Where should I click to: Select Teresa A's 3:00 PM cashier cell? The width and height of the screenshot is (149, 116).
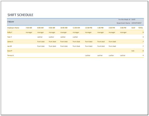pyautogui.click(x=123, y=55)
